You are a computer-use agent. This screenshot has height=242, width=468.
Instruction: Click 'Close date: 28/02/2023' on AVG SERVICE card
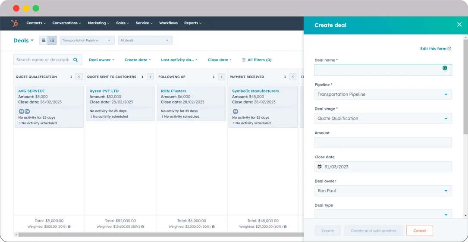click(40, 102)
